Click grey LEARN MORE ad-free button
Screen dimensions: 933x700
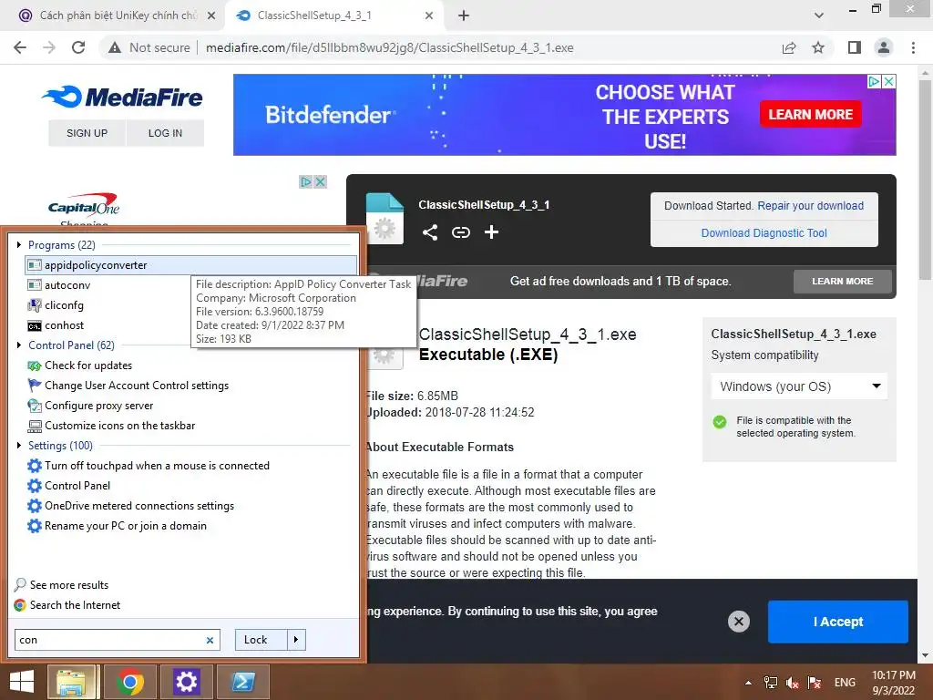coord(842,281)
